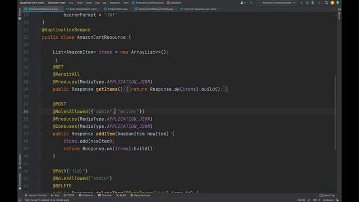Open run configuration dropdown AmazonCartResourceTest
The image size is (359, 202).
277,3
